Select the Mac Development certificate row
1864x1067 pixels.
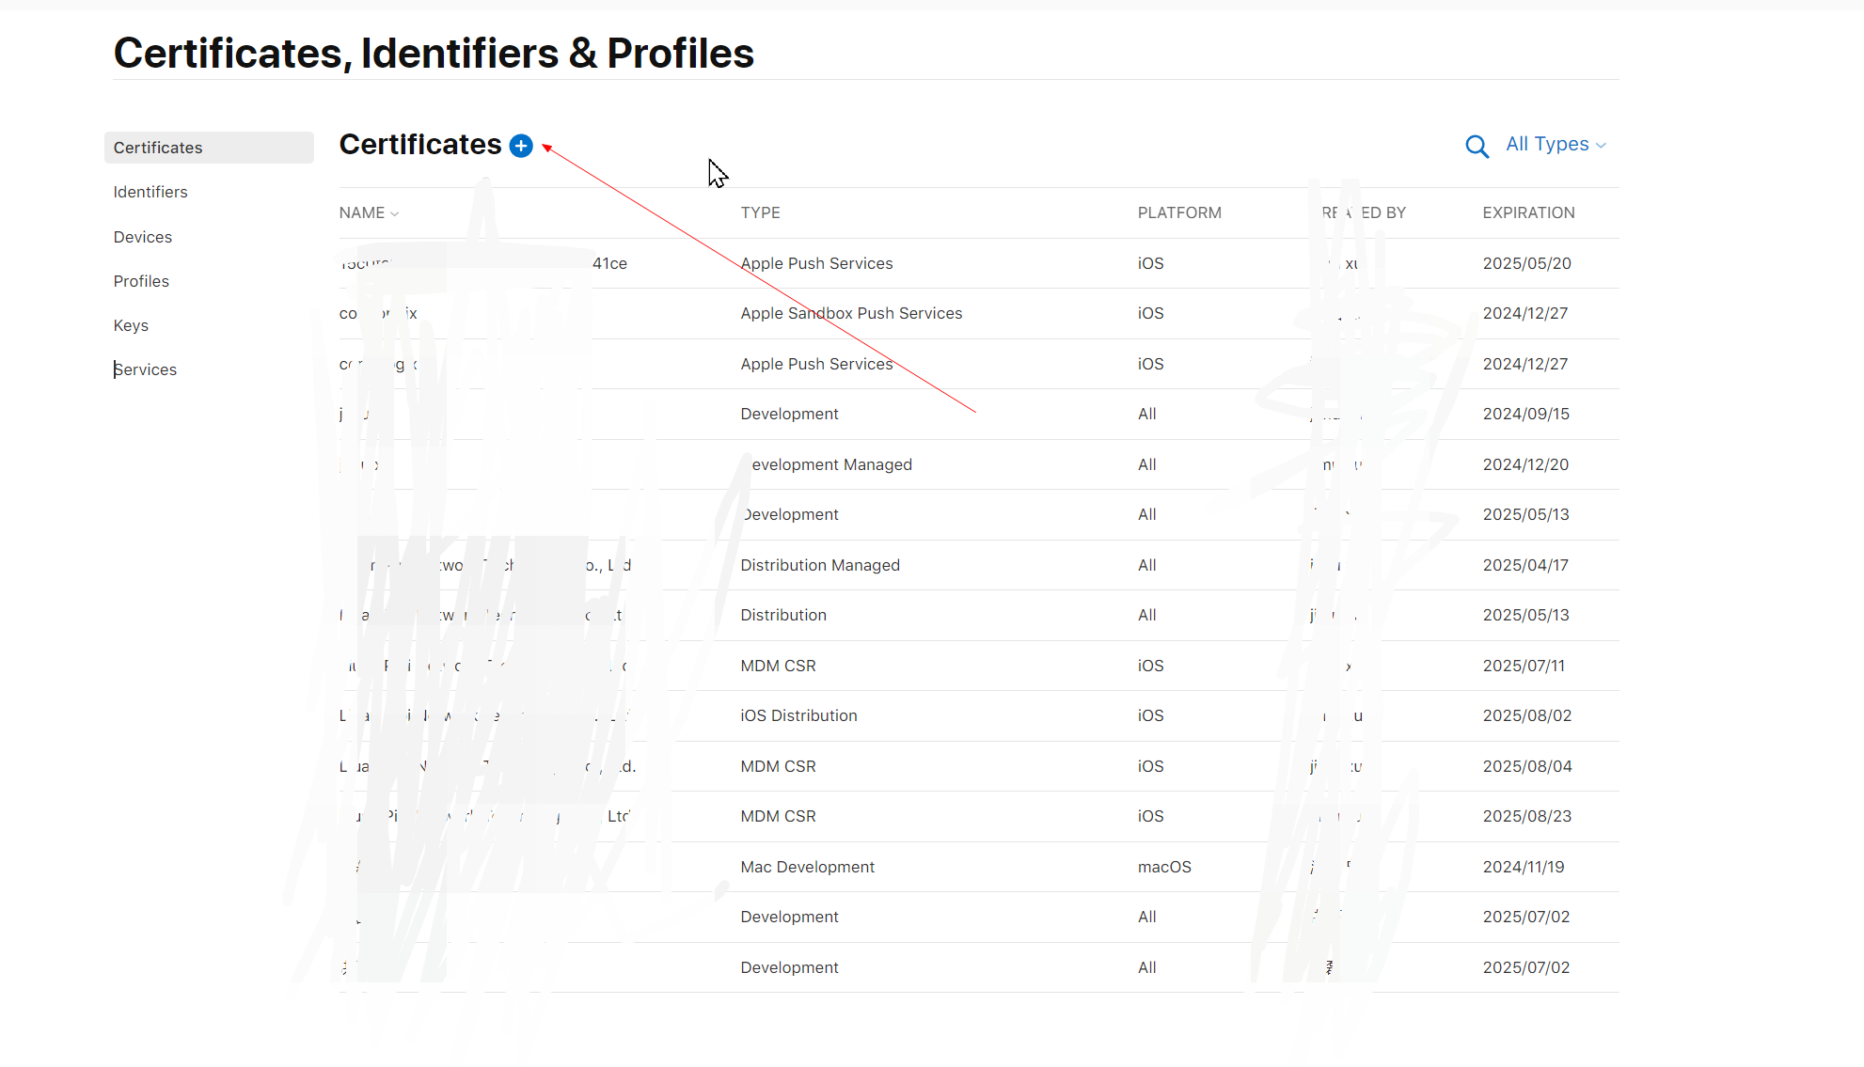coord(807,867)
